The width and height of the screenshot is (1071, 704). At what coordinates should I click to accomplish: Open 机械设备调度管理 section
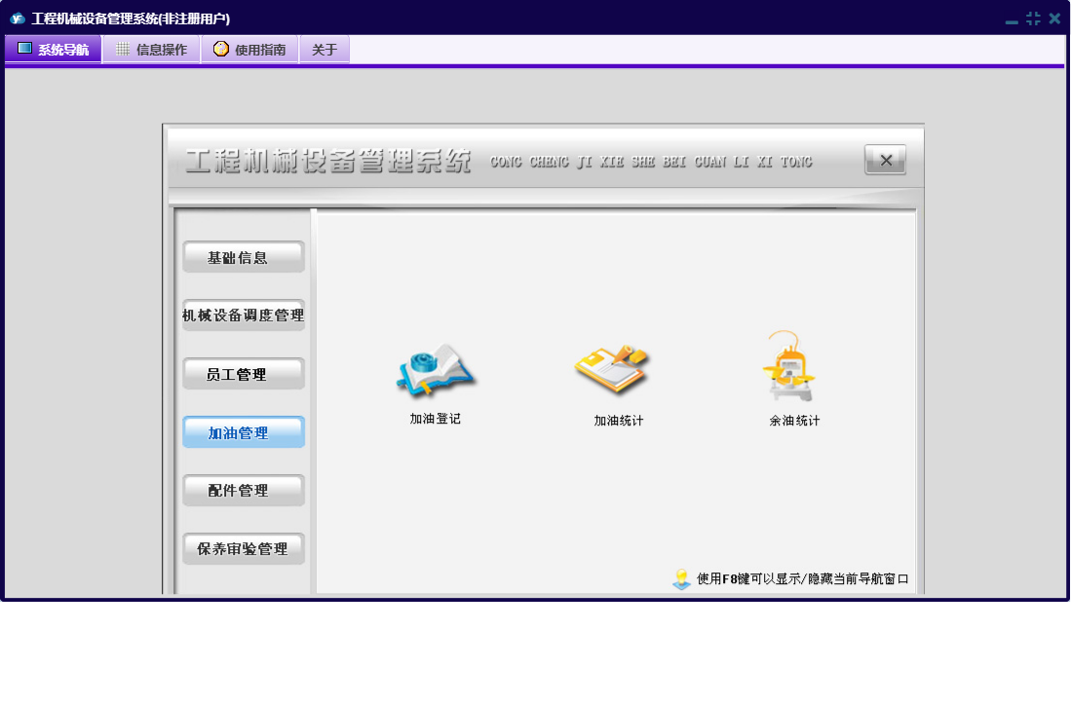pos(244,315)
